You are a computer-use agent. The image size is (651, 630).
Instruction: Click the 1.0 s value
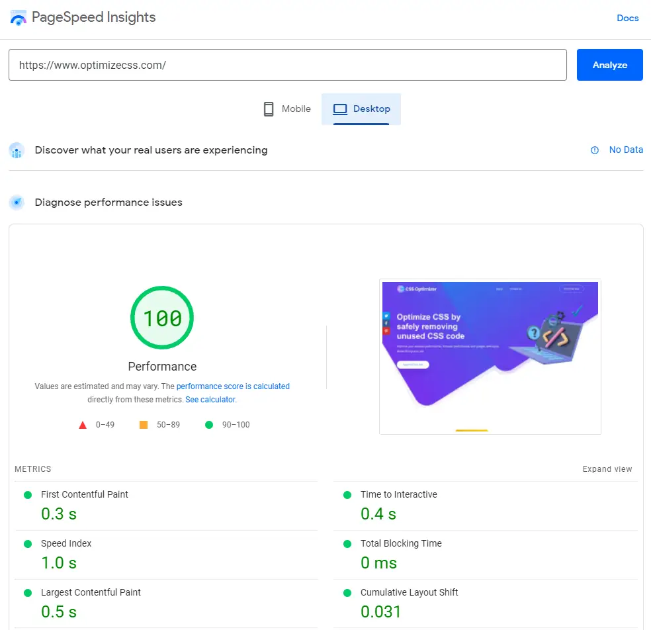58,563
